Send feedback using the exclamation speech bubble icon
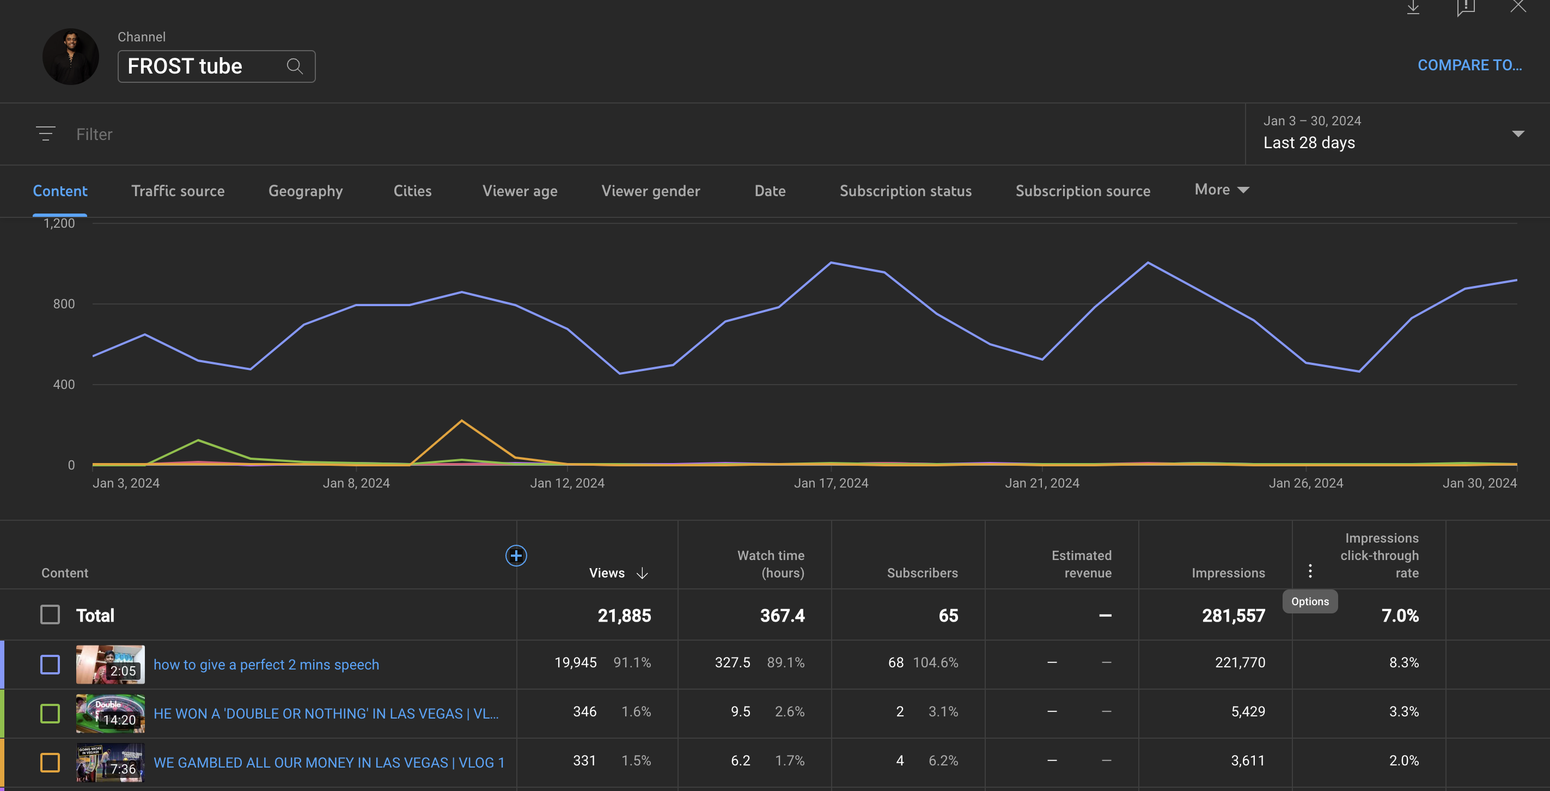Screen dimensions: 1550x791 (x=1466, y=7)
